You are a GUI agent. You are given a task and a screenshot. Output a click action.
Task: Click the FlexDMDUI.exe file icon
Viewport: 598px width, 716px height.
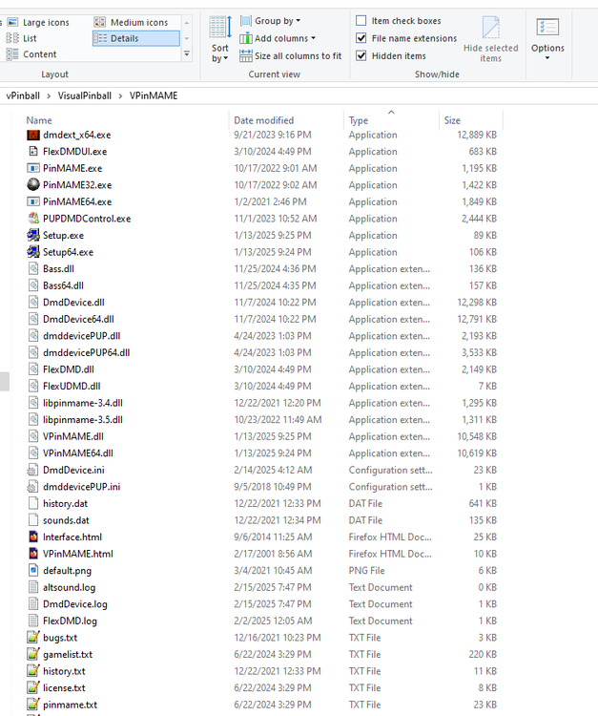pos(33,152)
